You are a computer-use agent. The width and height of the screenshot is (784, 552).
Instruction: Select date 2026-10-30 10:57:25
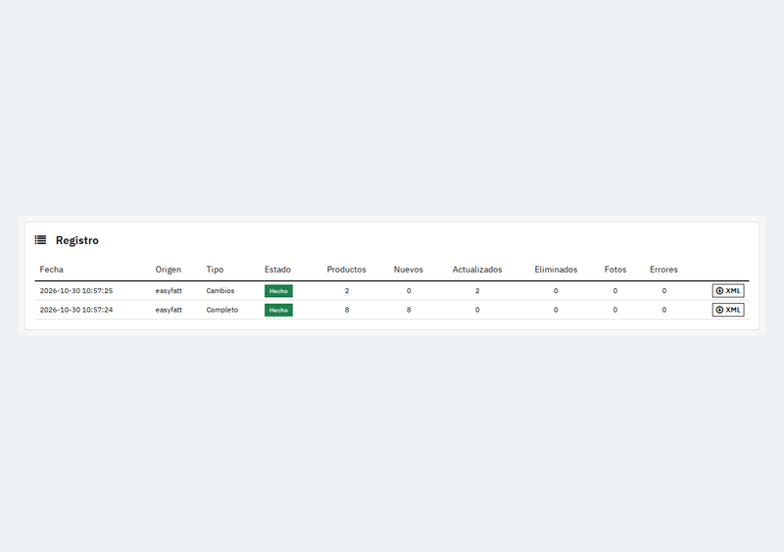point(76,291)
